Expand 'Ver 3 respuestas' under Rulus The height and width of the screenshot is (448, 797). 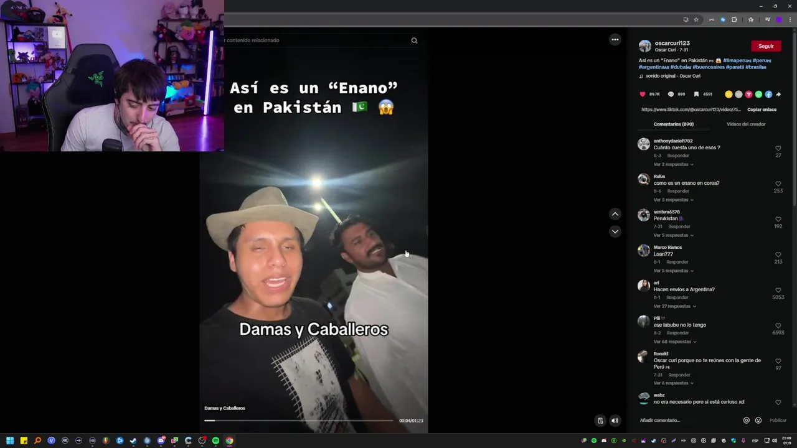[x=673, y=200]
